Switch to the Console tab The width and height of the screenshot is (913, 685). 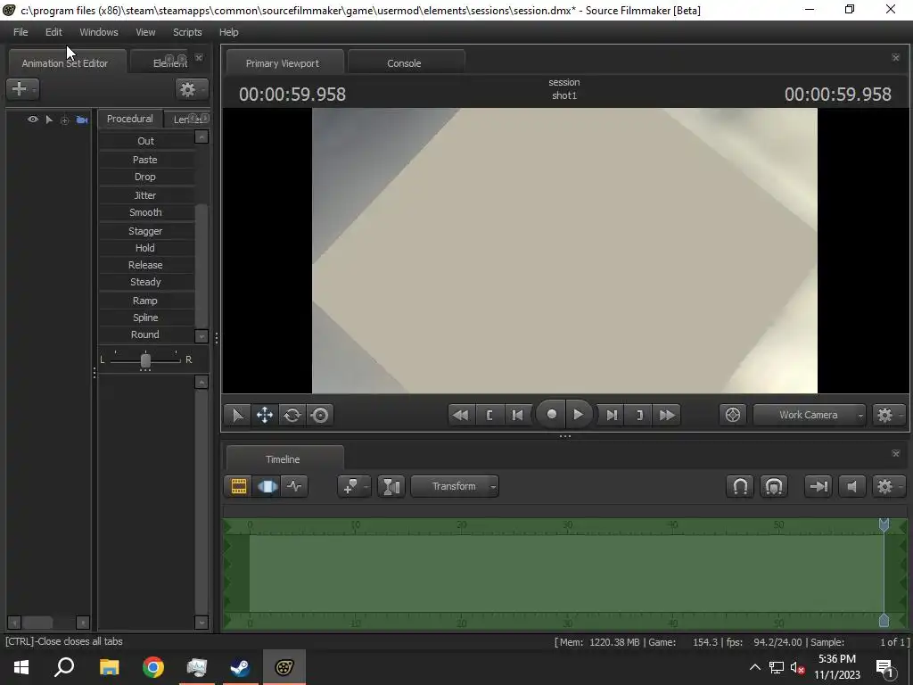404,63
